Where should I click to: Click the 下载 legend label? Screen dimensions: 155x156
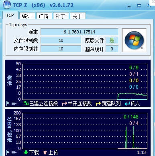click(x=34, y=152)
